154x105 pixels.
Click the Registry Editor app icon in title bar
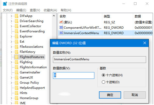click(x=5, y=4)
